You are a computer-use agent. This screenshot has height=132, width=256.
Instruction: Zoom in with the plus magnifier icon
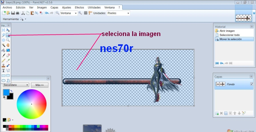click(80, 13)
